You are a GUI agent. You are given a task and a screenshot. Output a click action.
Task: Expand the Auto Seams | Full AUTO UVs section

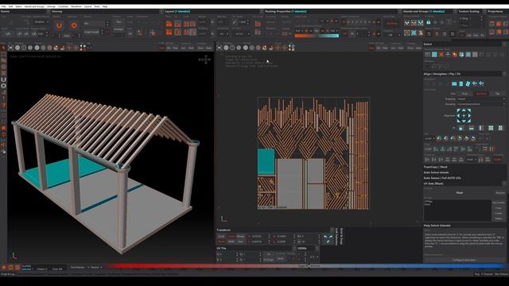442,178
